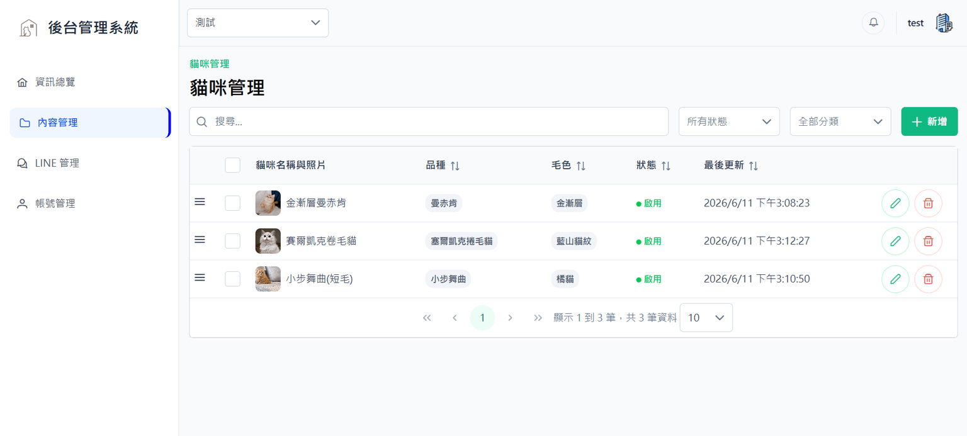Screen dimensions: 967x436
Task: Open 內容管理 in the sidebar
Action: click(x=90, y=123)
